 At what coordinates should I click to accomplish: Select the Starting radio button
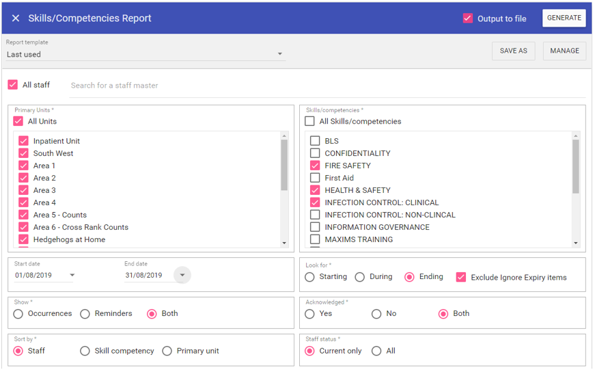pos(310,277)
